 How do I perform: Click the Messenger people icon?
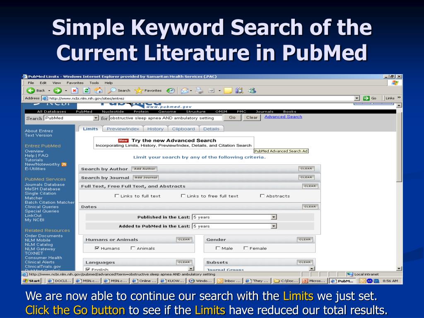[x=252, y=91]
